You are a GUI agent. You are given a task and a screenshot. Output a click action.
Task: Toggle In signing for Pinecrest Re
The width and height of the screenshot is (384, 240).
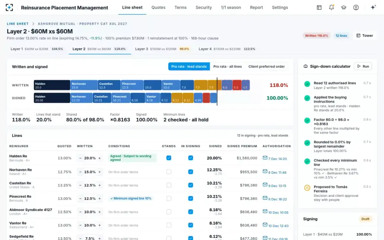coord(190,198)
